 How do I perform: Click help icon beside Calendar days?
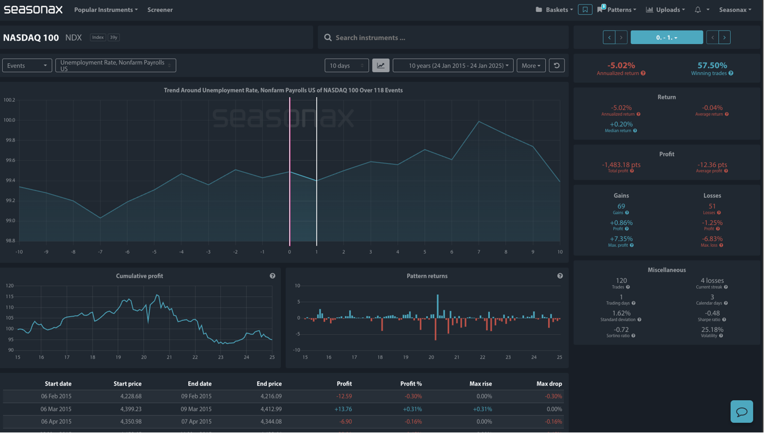727,303
